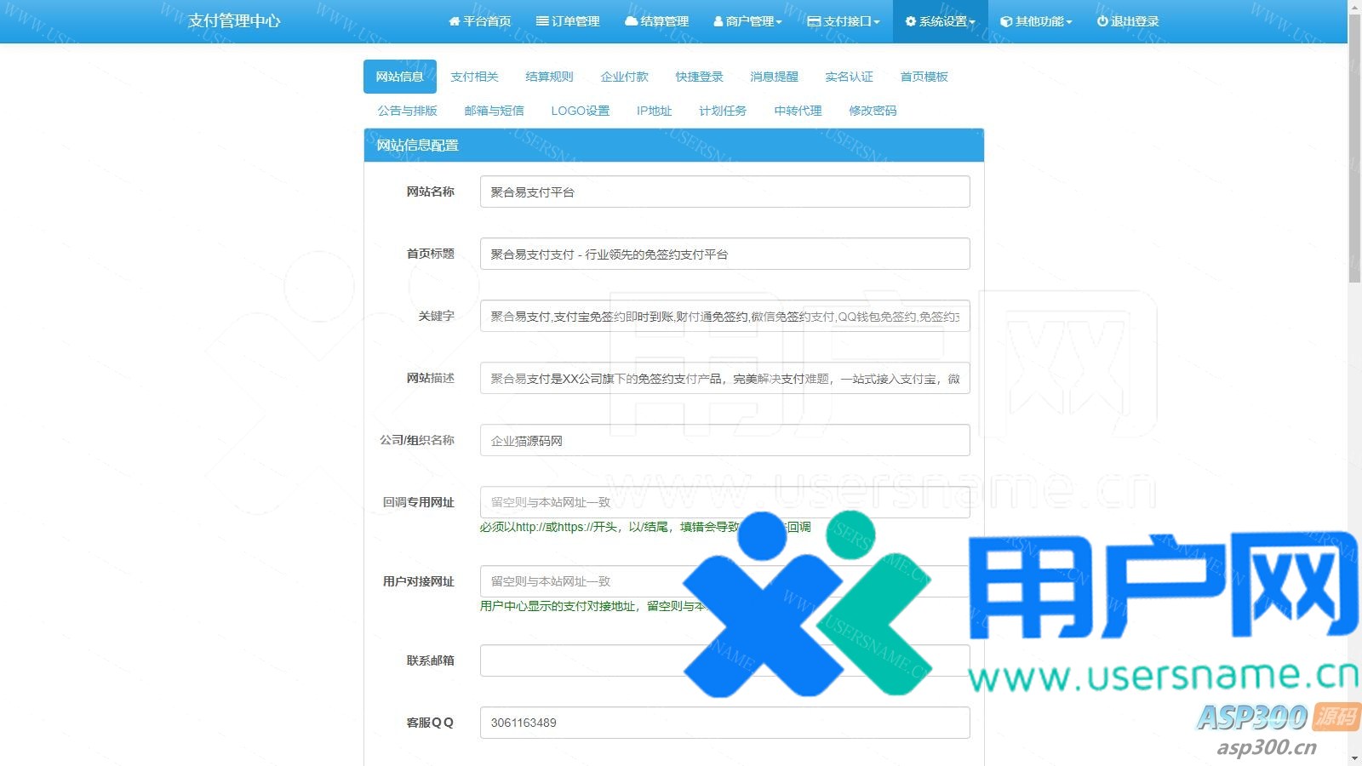Viewport: 1362px width, 766px height.
Task: Select the 实名认证 tab
Action: pyautogui.click(x=849, y=77)
